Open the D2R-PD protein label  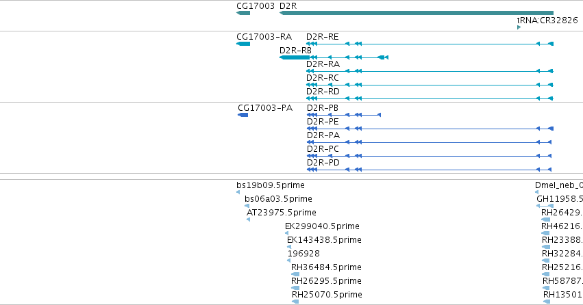pyautogui.click(x=323, y=163)
